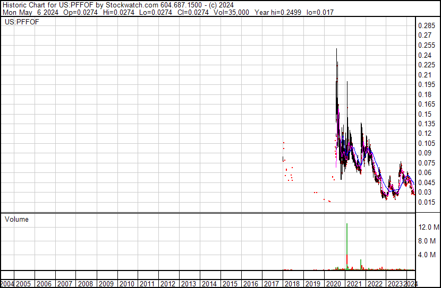The height and width of the screenshot is (288, 441).
Task: Click the Mon May 6 2024 date text
Action: click(x=23, y=12)
